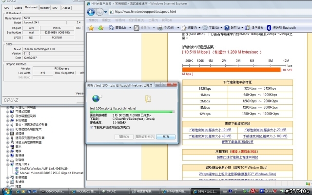Click the Add to Favorites green-plus star icon
The width and height of the screenshot is (312, 195).
pos(101,28)
